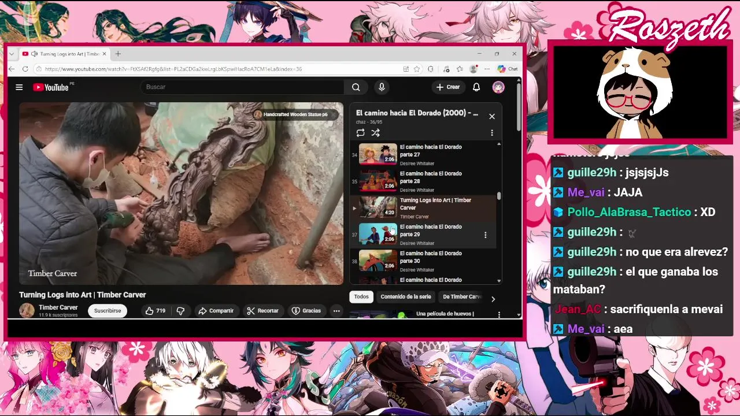Open the Crear button
This screenshot has width=740, height=416.
coord(448,87)
